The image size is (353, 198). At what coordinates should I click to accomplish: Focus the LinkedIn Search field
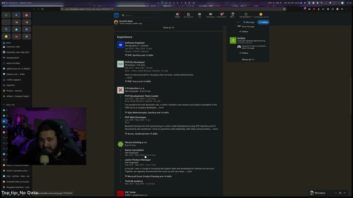pos(140,15)
